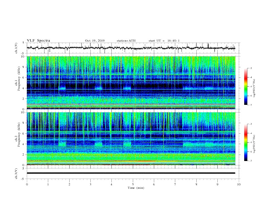The width and height of the screenshot is (269, 207).
Task: Click the ch.1 color scale bar
Action: (x=246, y=86)
